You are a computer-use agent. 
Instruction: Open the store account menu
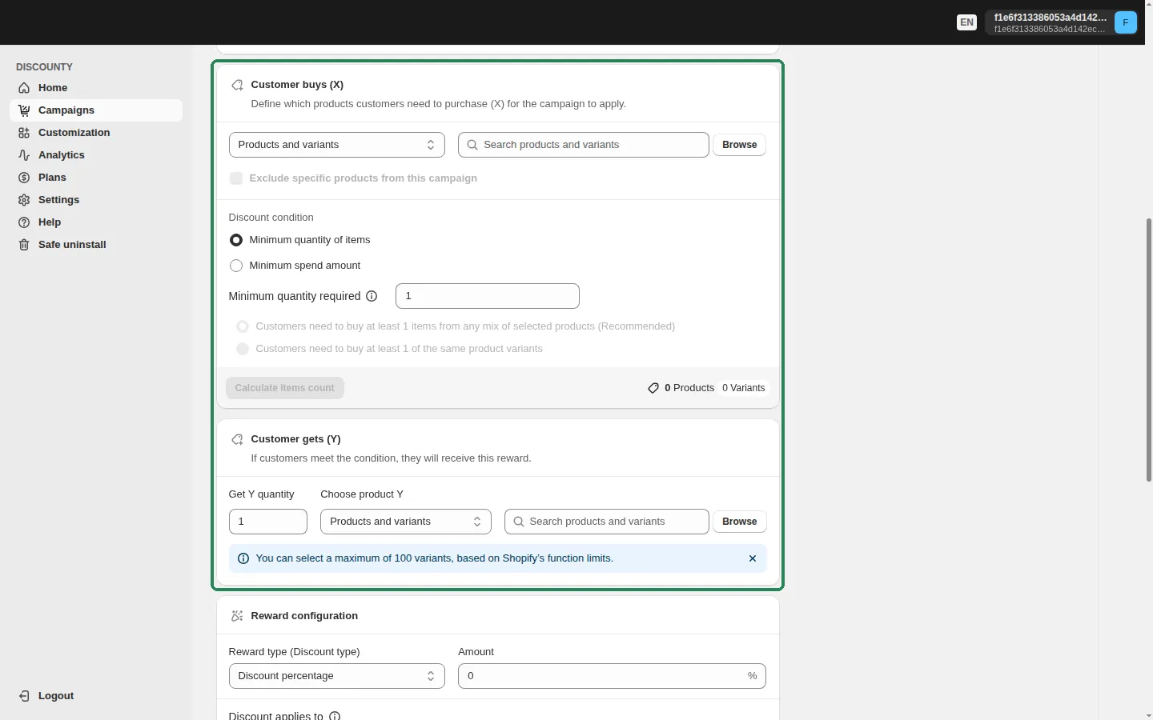(1062, 22)
